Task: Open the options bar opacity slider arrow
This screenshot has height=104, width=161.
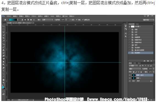Action: click(x=66, y=20)
